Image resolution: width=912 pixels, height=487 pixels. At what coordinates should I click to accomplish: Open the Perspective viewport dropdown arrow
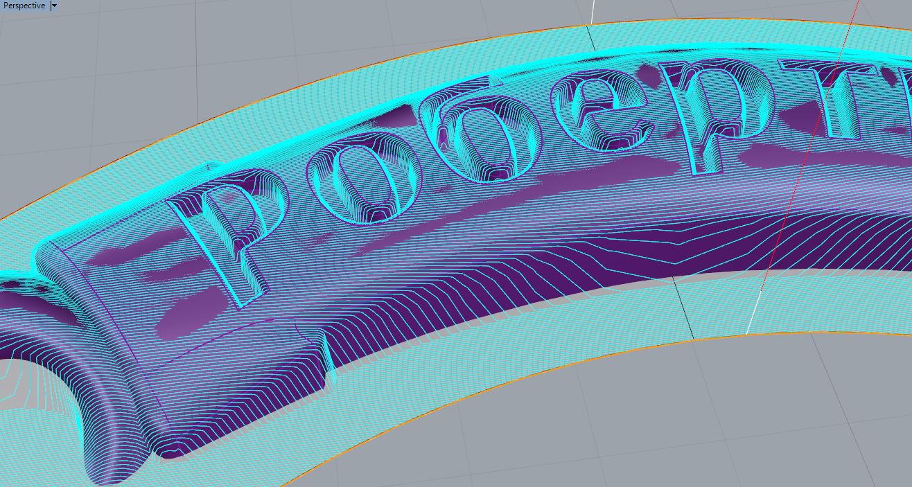[x=54, y=6]
